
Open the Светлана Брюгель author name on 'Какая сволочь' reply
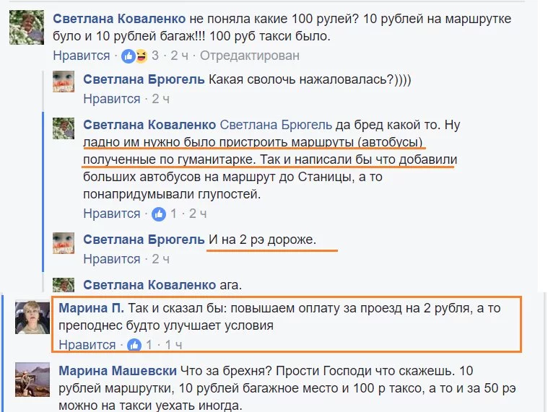pyautogui.click(x=144, y=79)
